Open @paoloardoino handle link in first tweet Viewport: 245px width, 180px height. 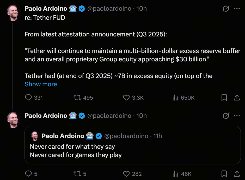pyautogui.click(x=109, y=9)
